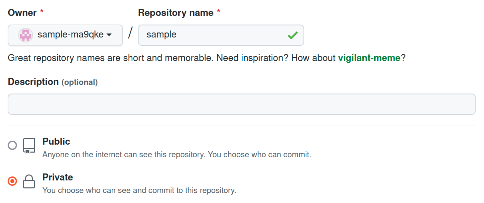Click the Private option label
This screenshot has height=203, width=484.
coord(57,177)
